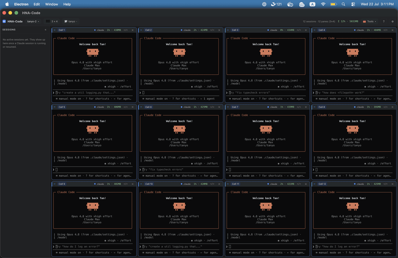Focus the prompt input line in Cell 5
The image size is (398, 258).
[x=92, y=170]
